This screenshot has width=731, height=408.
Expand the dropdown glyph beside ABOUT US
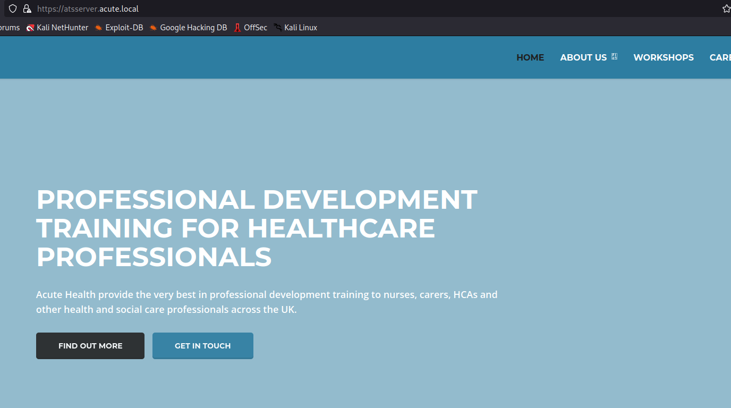(x=614, y=57)
